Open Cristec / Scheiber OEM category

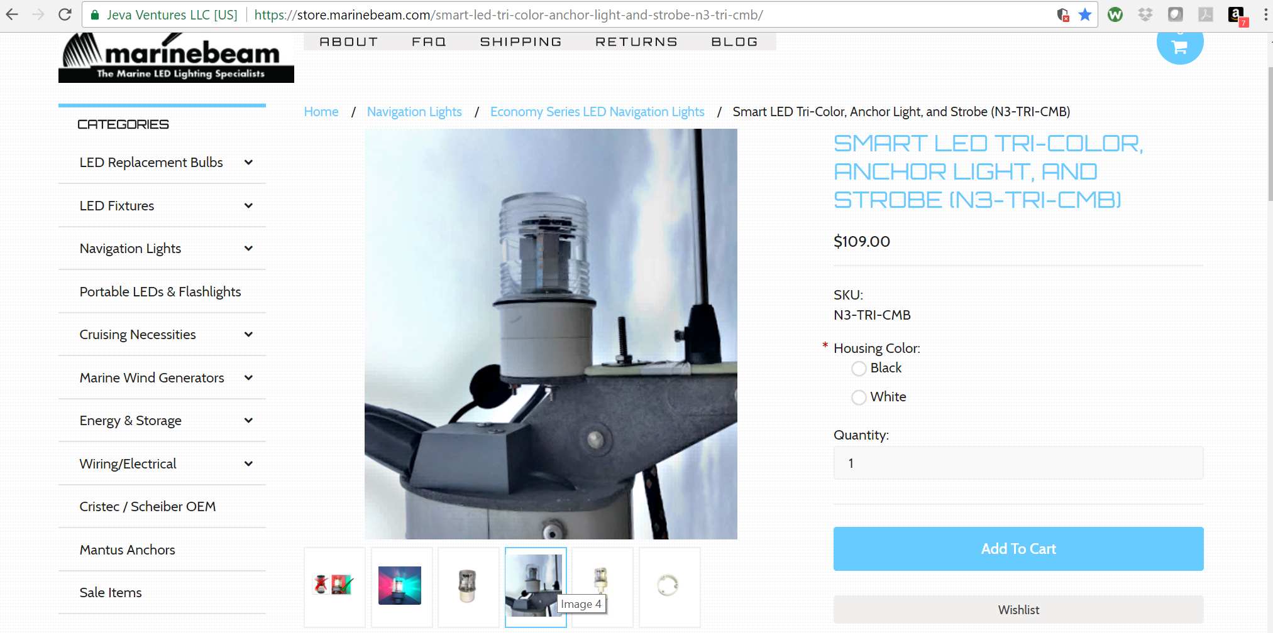(x=148, y=507)
